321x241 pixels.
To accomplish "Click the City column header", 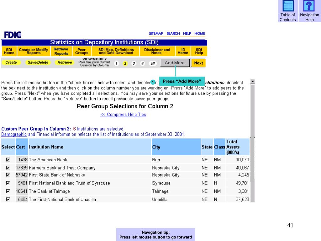I will pyautogui.click(x=176, y=147).
